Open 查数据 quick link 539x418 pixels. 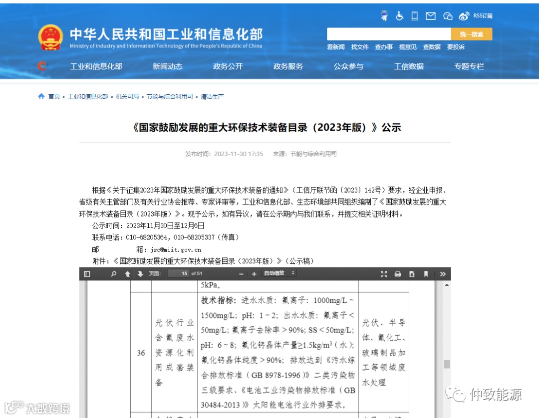pyautogui.click(x=432, y=47)
